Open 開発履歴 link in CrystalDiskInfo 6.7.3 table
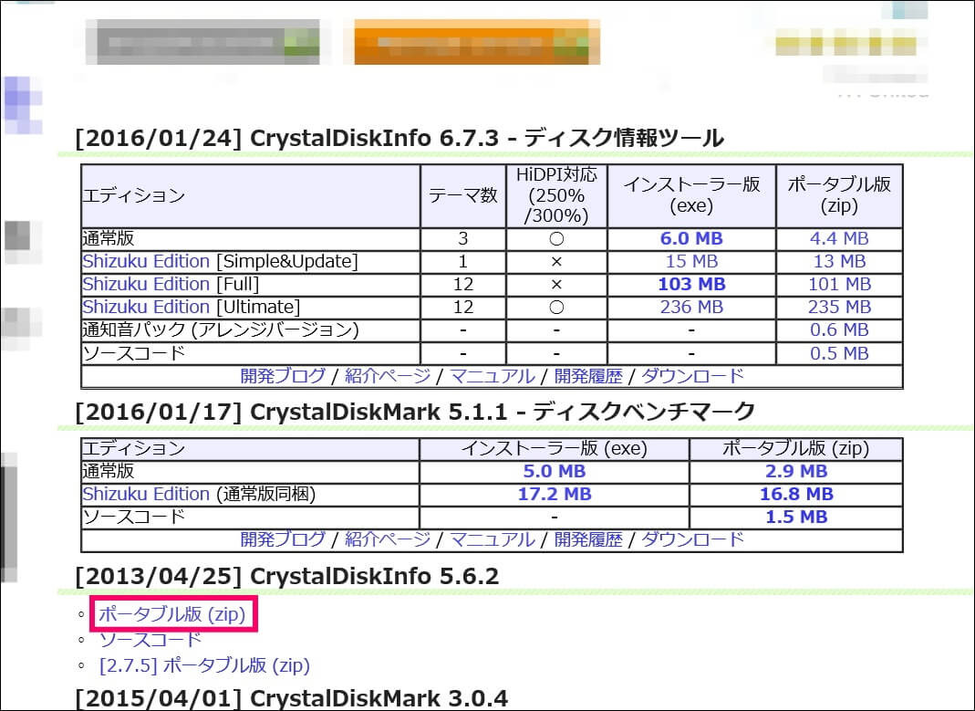Viewport: 975px width, 711px height. pyautogui.click(x=588, y=376)
